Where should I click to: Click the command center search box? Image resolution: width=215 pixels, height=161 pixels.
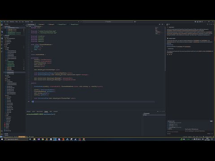coord(108,22)
